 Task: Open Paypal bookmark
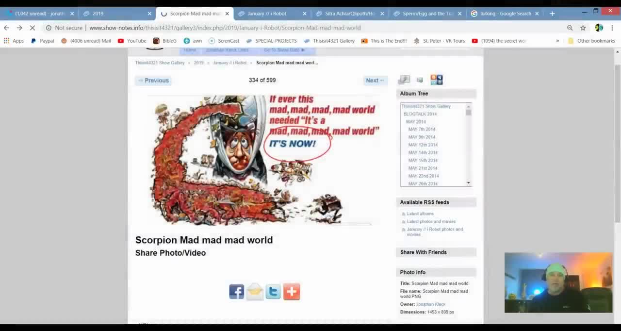click(42, 41)
